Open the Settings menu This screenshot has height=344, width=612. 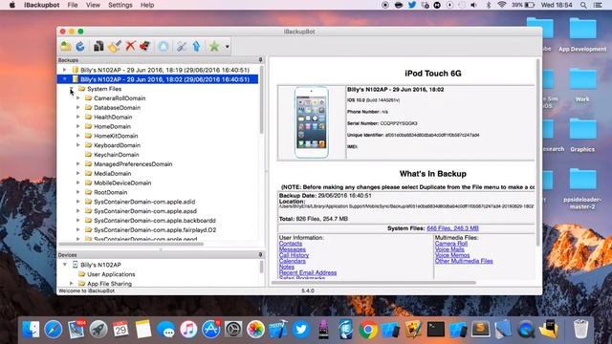point(120,5)
